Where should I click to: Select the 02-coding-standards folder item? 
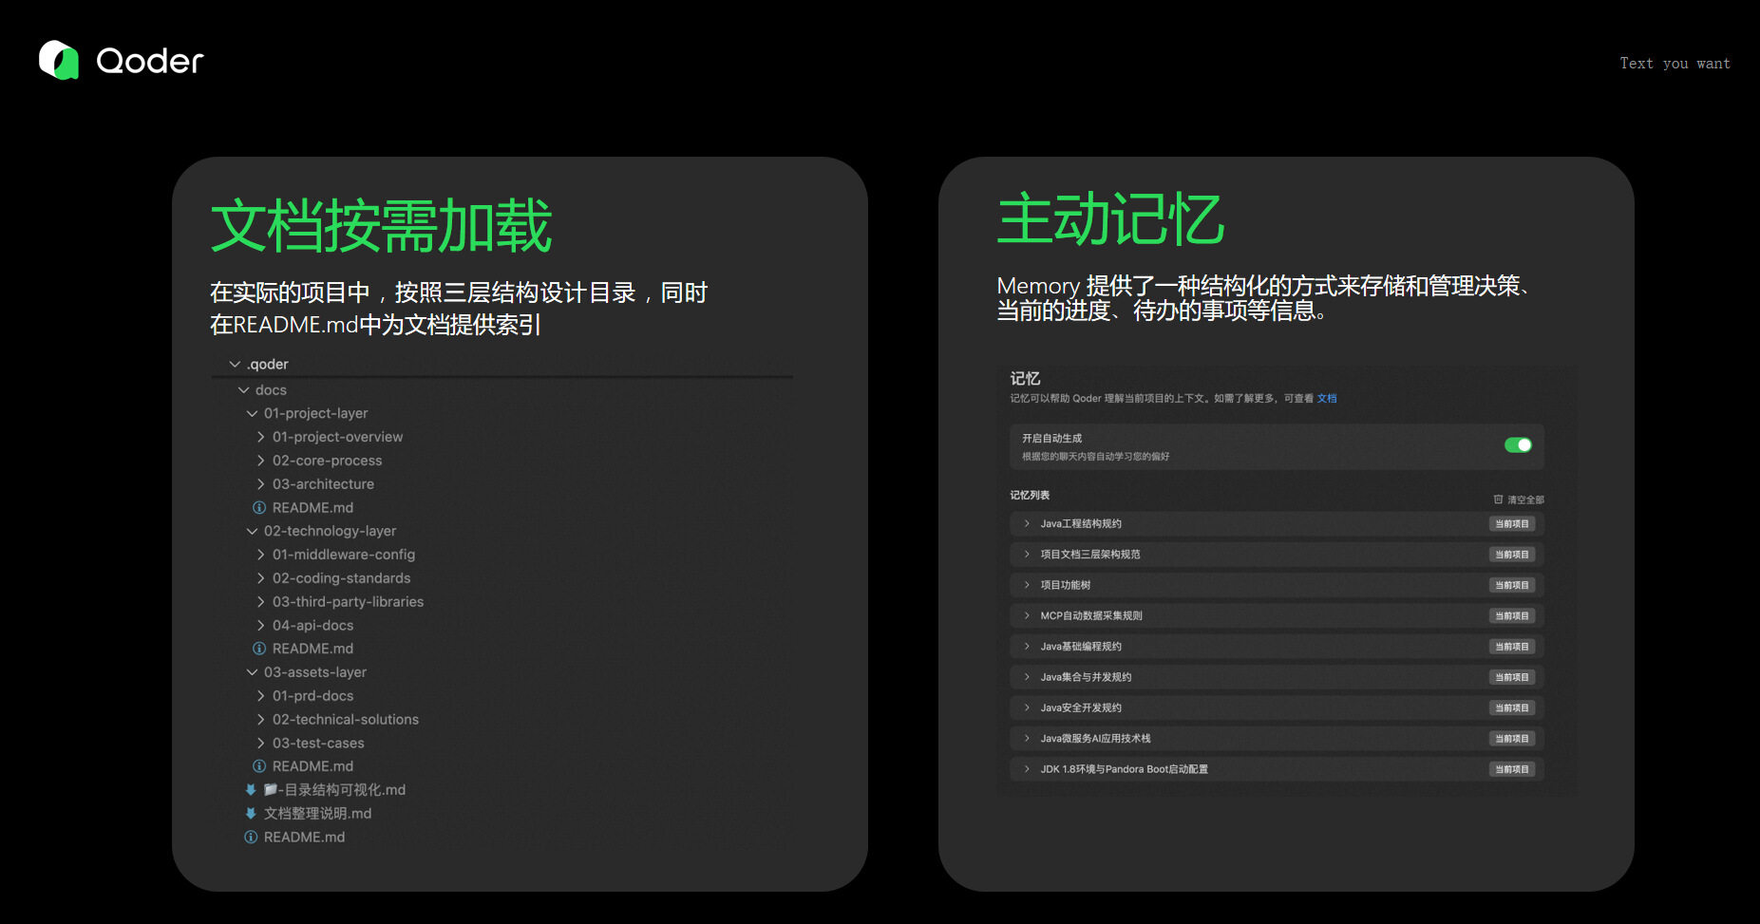[341, 577]
